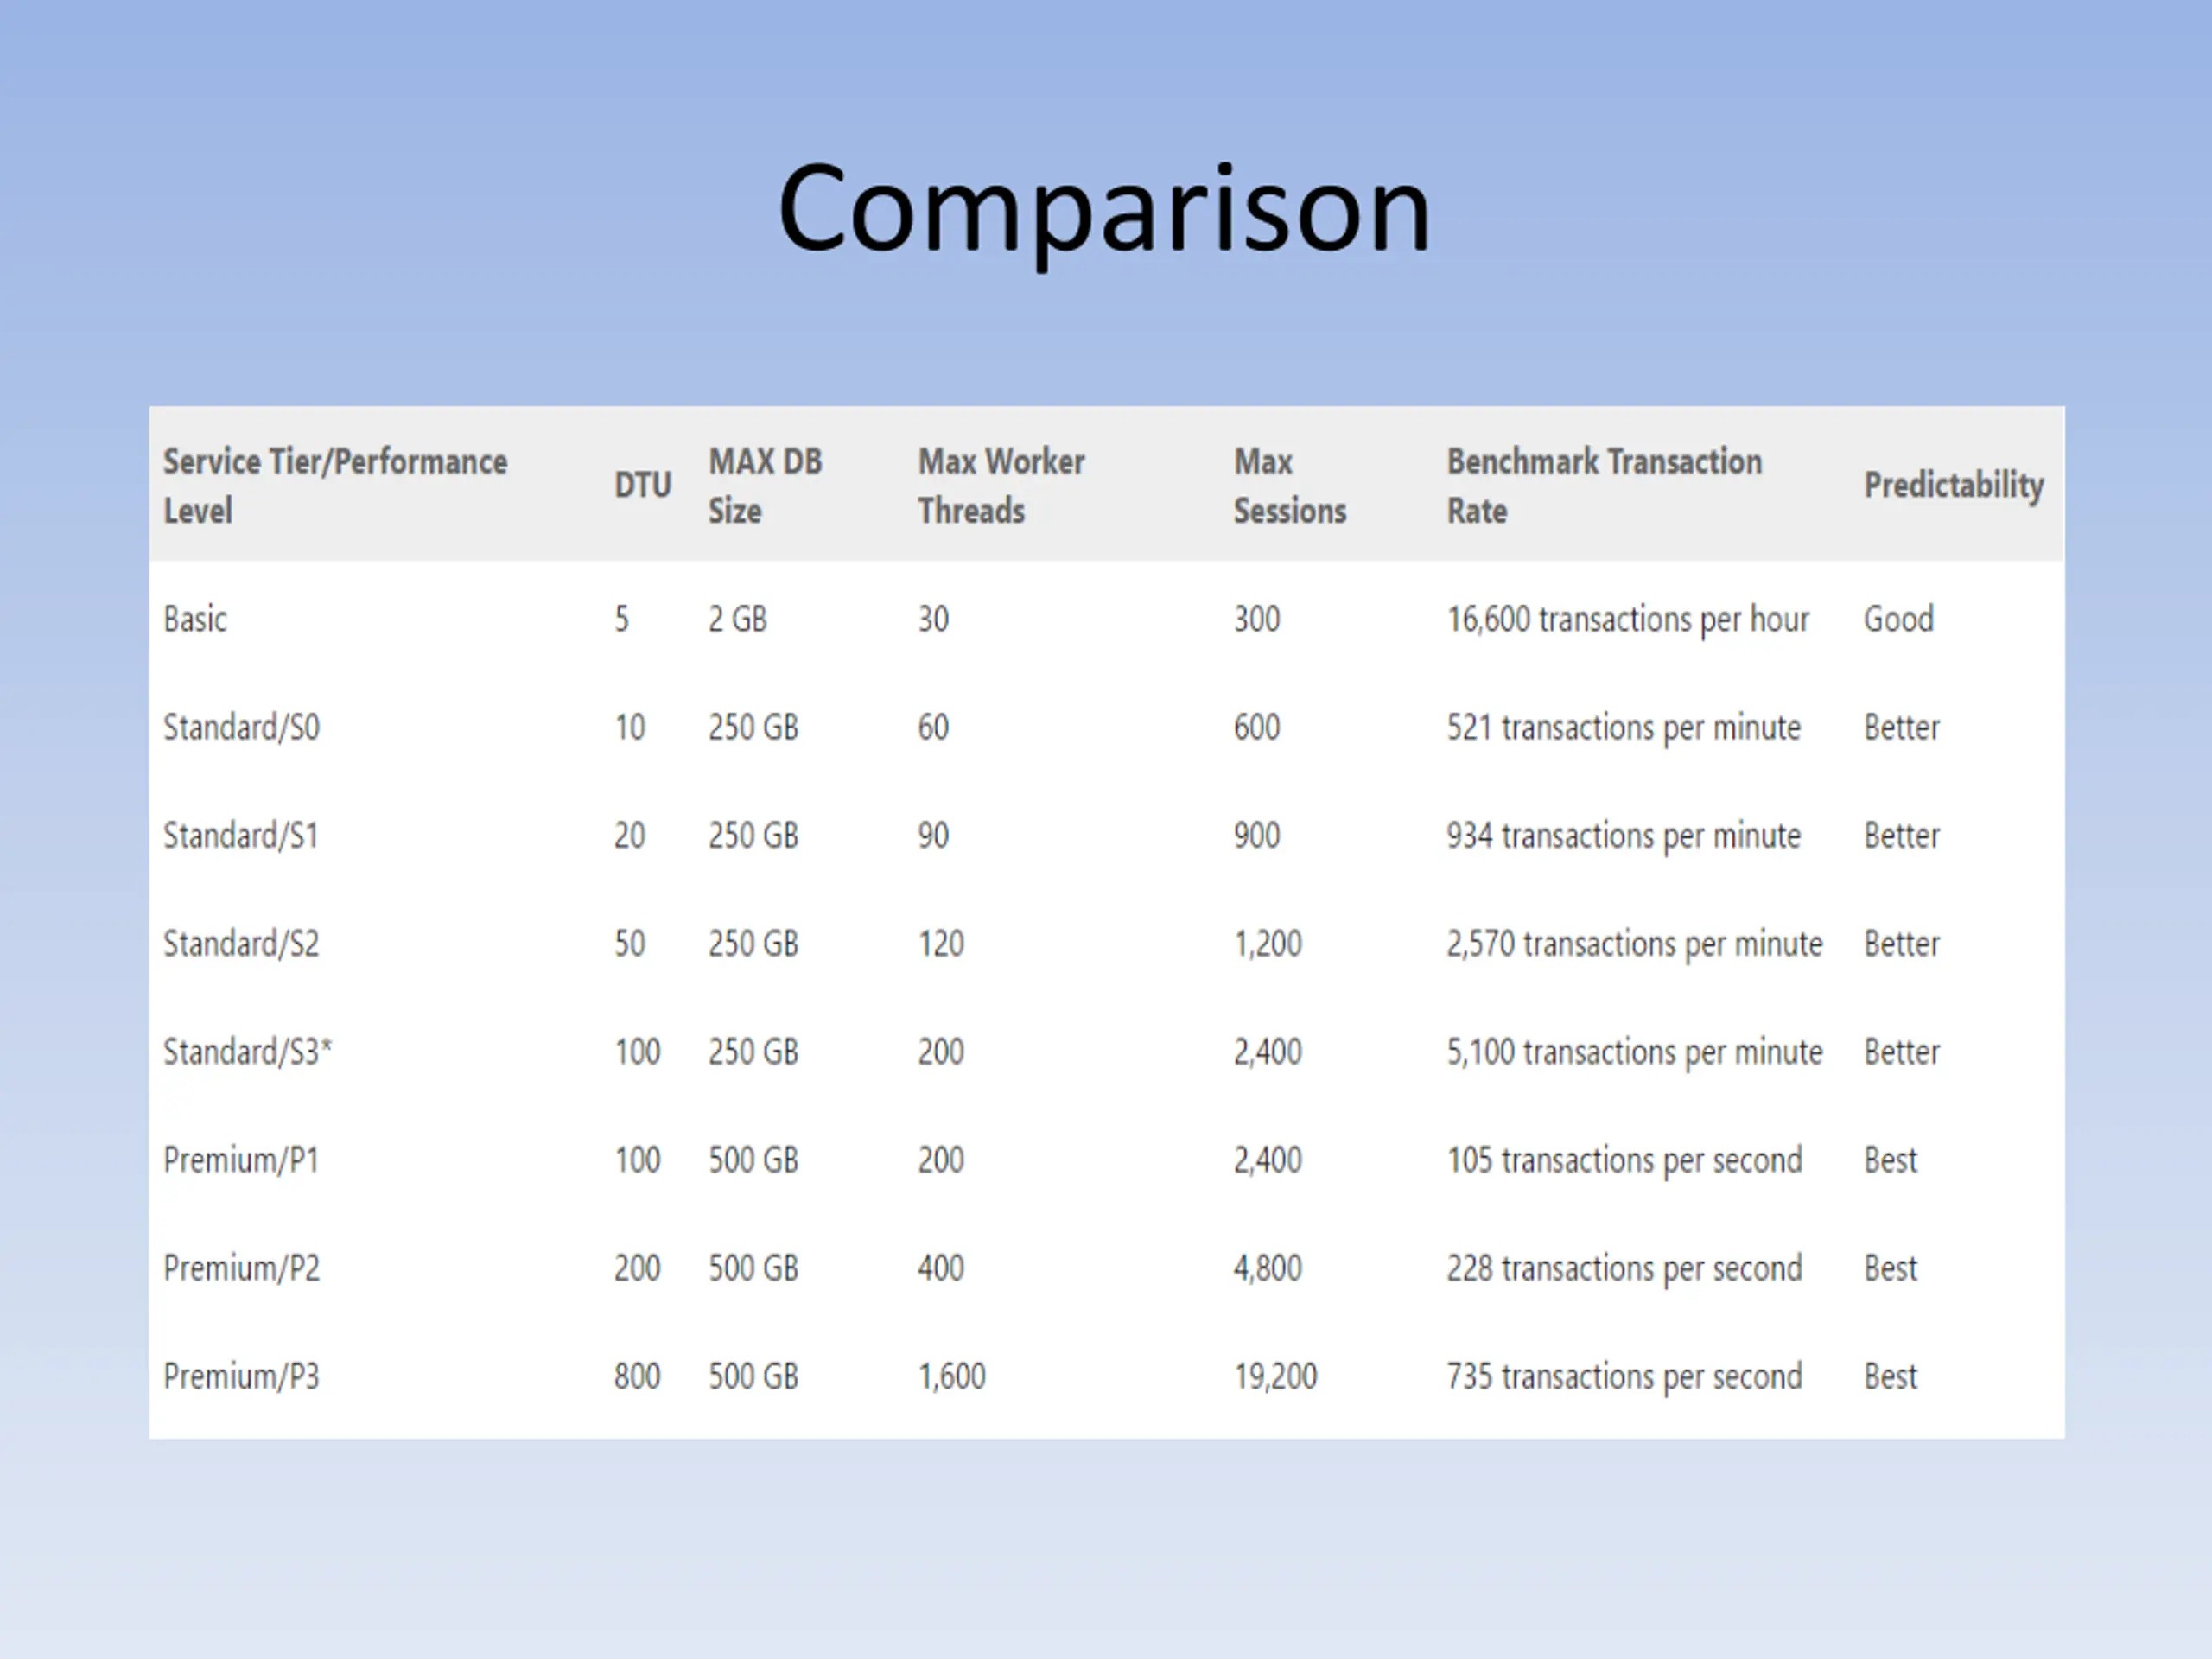Select DTU '20' in the Standard/S1 row
Viewport: 2212px width, 1659px height.
[629, 835]
